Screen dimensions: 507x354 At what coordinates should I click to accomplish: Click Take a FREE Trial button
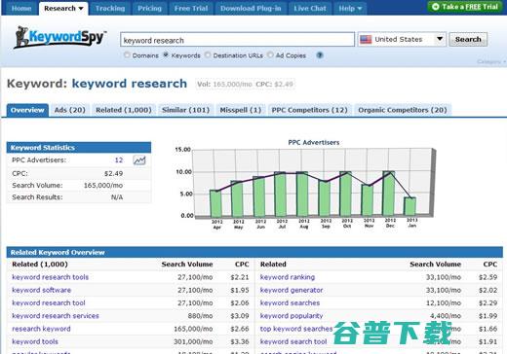pyautogui.click(x=466, y=7)
